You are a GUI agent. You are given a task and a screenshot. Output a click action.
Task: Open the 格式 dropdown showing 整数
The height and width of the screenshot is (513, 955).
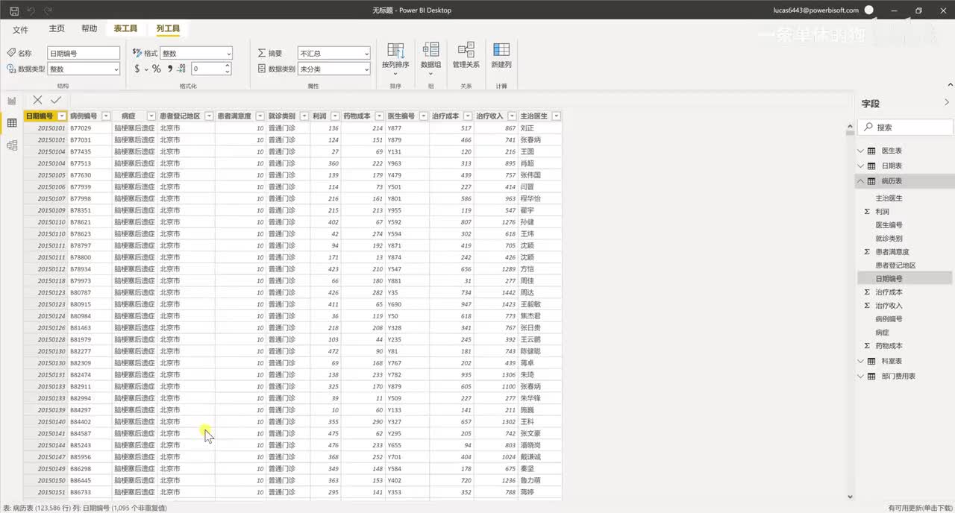(x=196, y=53)
